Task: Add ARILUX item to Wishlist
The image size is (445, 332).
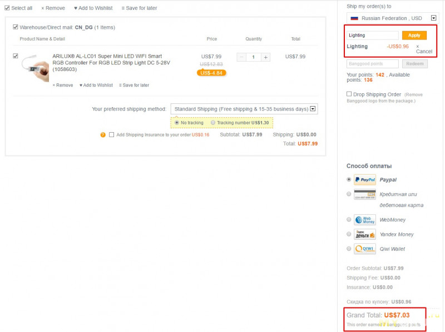Action: point(96,85)
